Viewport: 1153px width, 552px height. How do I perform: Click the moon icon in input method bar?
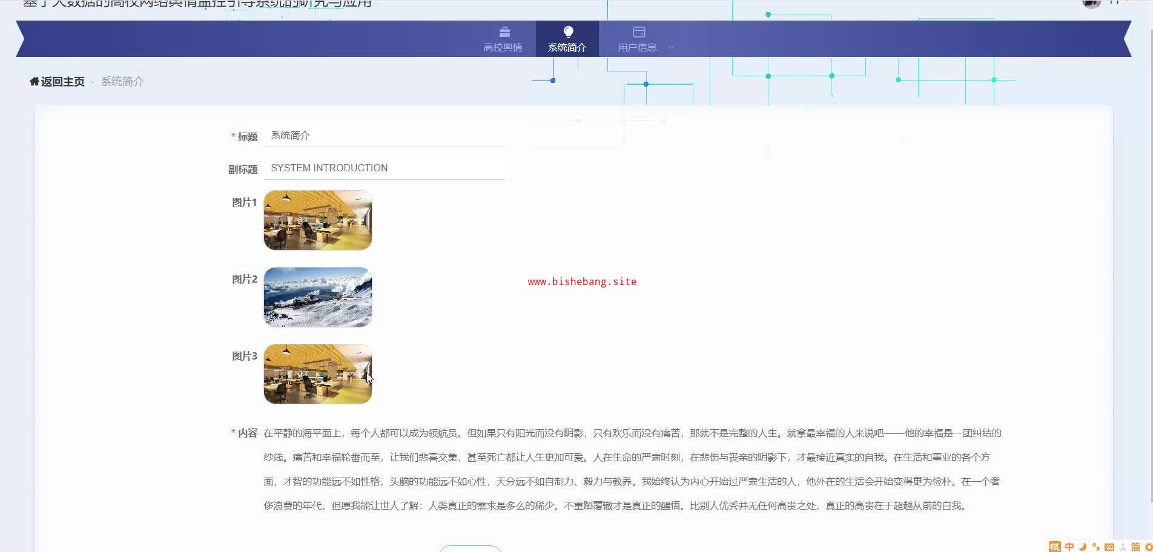1083,547
